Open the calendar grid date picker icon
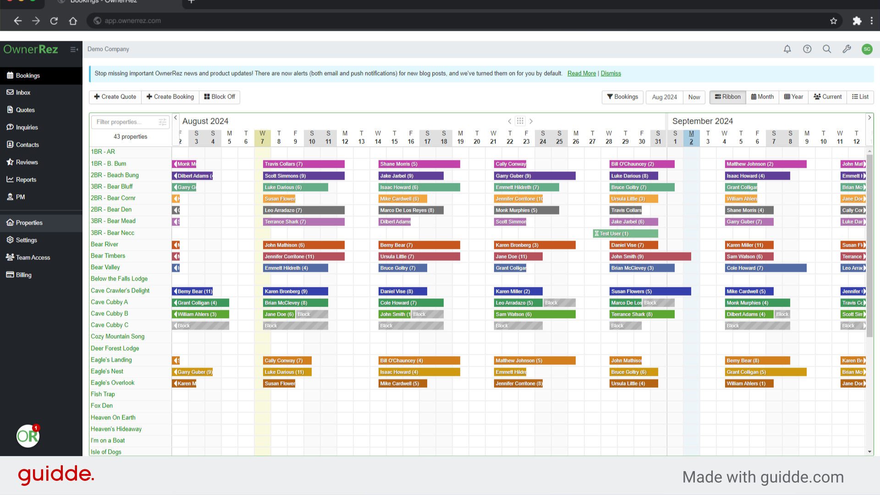This screenshot has width=880, height=495. [x=520, y=121]
